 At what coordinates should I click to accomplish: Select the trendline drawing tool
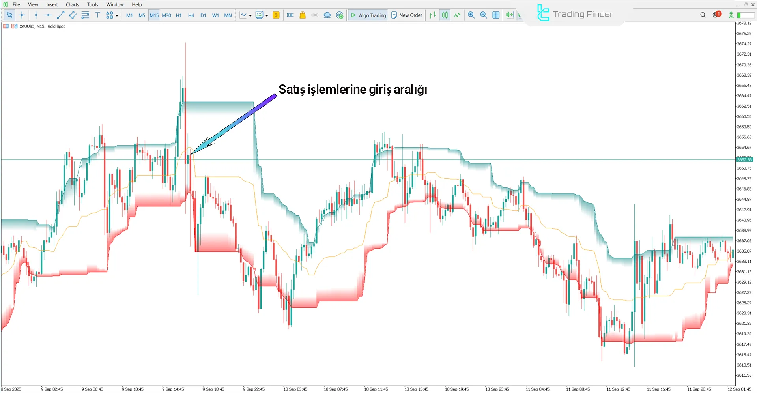[60, 15]
